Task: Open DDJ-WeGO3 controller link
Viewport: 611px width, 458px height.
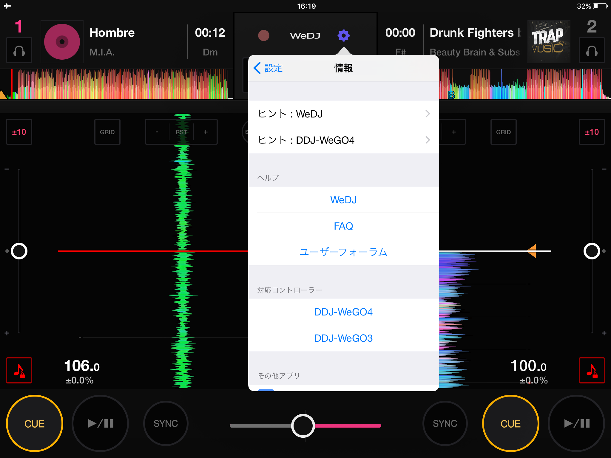Action: pos(343,338)
